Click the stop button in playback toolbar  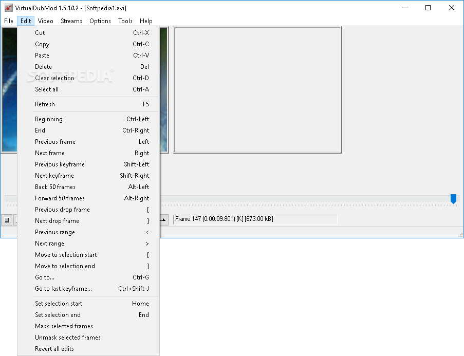7,220
